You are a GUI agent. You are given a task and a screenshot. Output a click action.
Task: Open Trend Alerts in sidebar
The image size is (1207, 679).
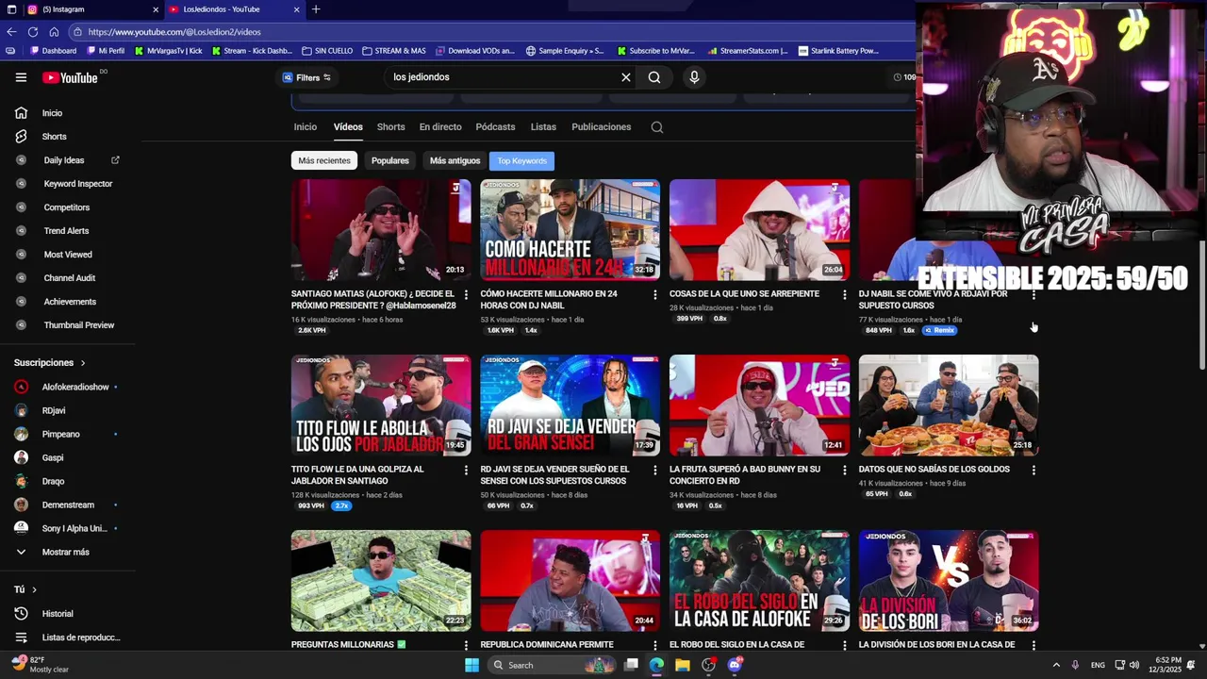coord(66,231)
